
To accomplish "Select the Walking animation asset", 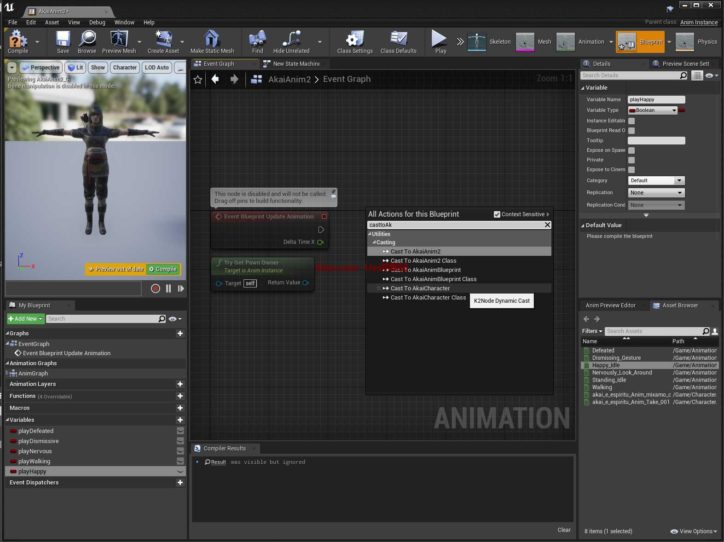I will (602, 387).
